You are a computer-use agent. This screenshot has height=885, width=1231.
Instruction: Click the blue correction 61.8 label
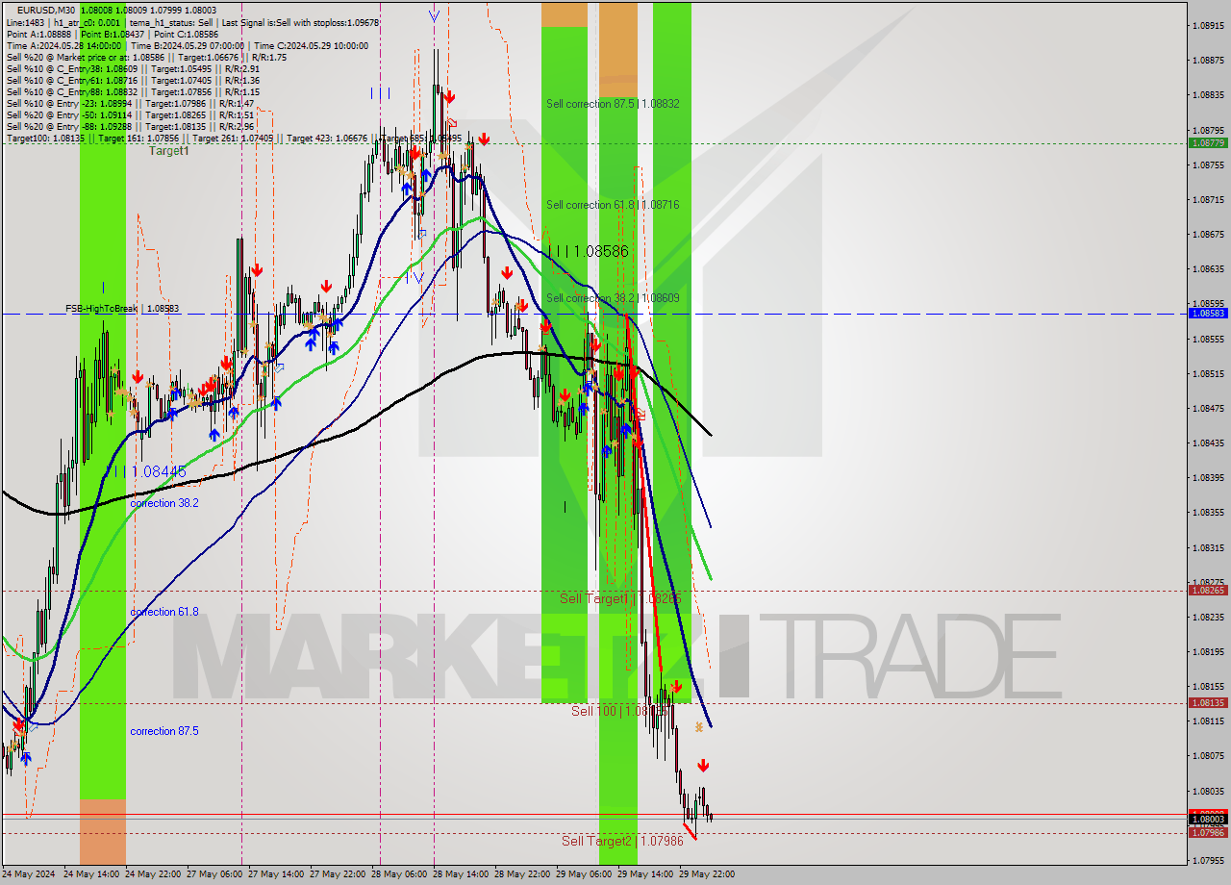click(x=164, y=612)
